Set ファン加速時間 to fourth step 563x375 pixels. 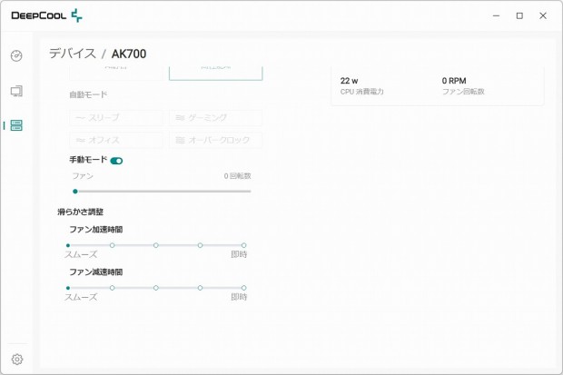pyautogui.click(x=200, y=245)
